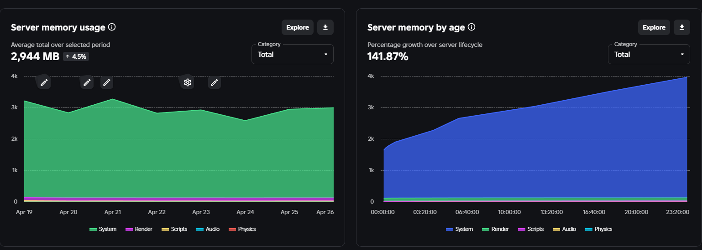Viewport: 702px width, 250px height.
Task: Click the rightmost pencil annotation marker
Action: pos(215,82)
